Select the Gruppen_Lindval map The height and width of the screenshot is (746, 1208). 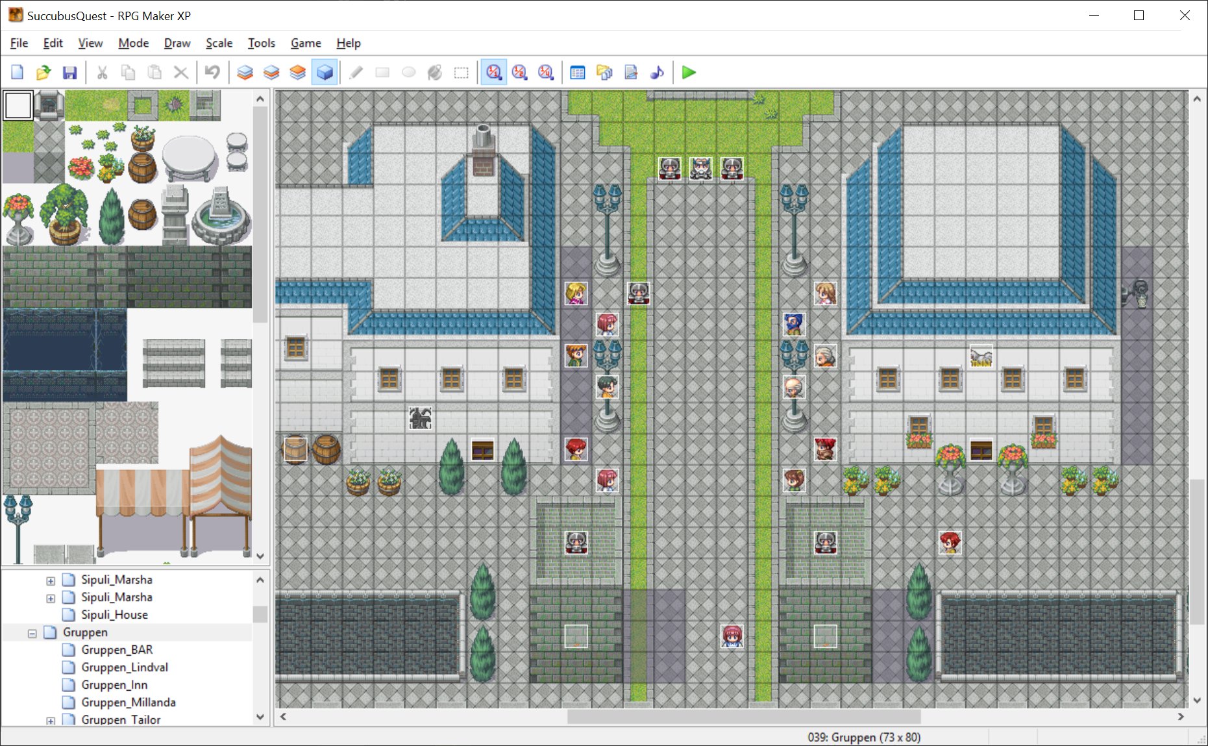125,667
